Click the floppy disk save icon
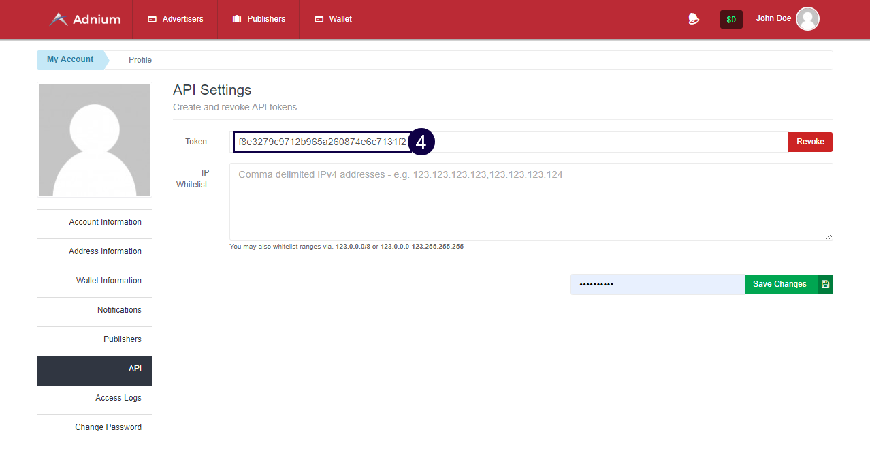This screenshot has width=870, height=449. (x=825, y=284)
